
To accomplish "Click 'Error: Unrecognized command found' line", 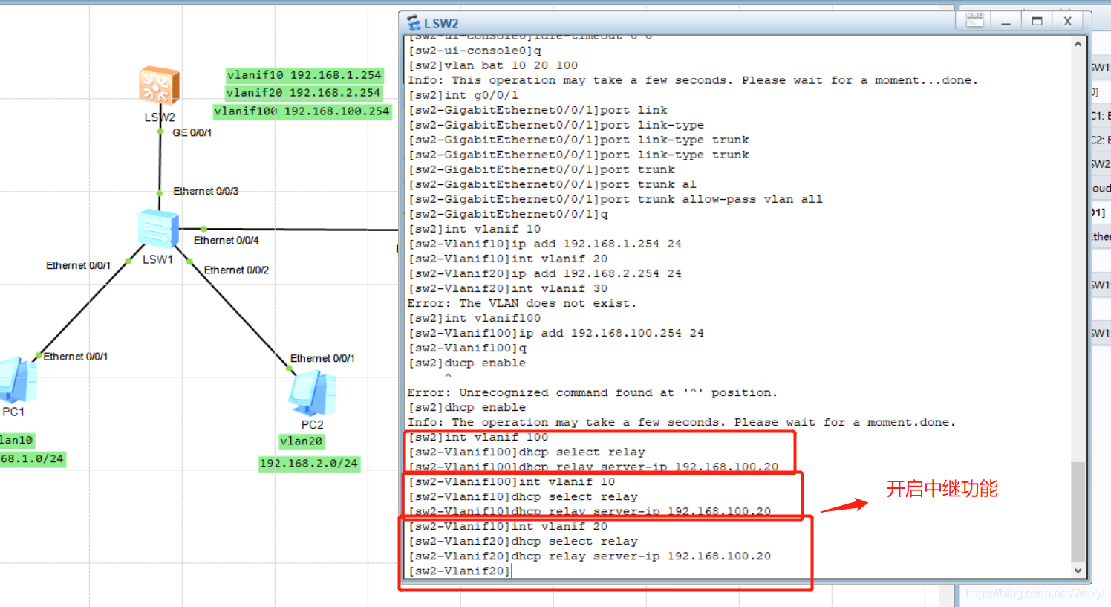I will [592, 392].
